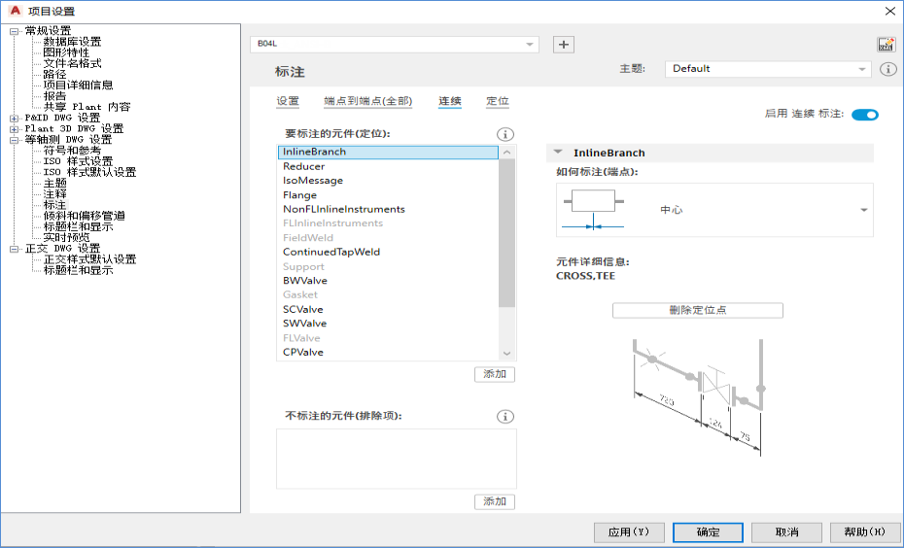The height and width of the screenshot is (548, 904).
Task: Collapse the 正交 DWG 设置 tree node
Action: (14, 249)
